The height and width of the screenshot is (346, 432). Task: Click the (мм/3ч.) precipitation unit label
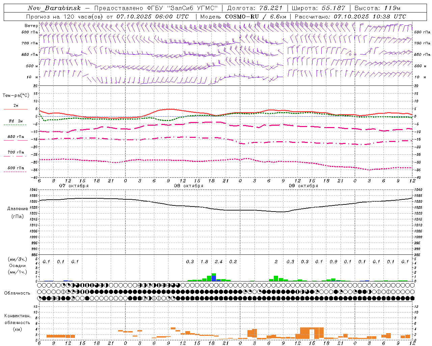(x=17, y=259)
